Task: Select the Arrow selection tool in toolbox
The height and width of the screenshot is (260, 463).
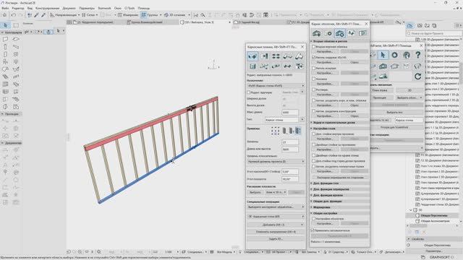Action: point(5,25)
